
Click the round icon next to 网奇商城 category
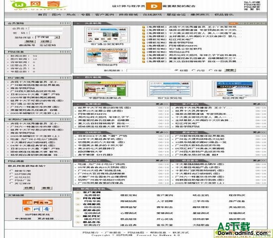78,198
